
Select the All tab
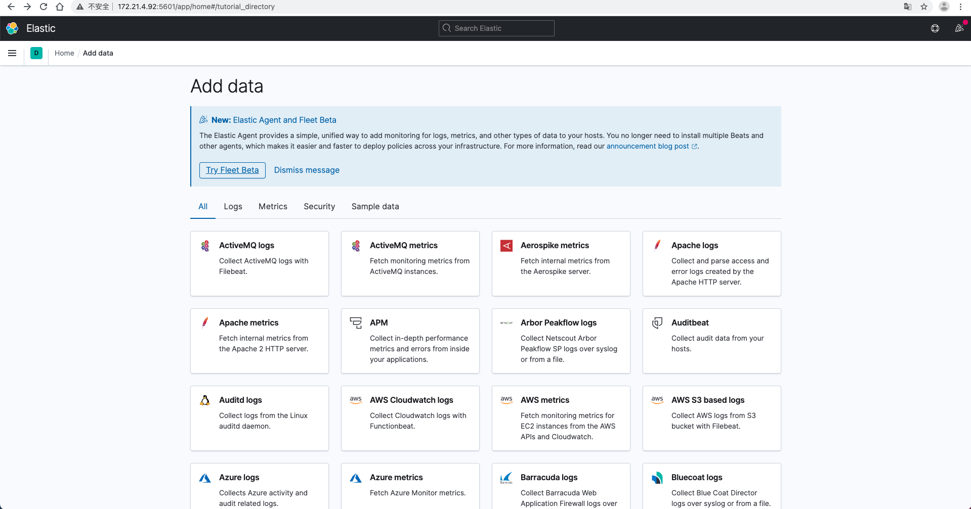(x=203, y=206)
